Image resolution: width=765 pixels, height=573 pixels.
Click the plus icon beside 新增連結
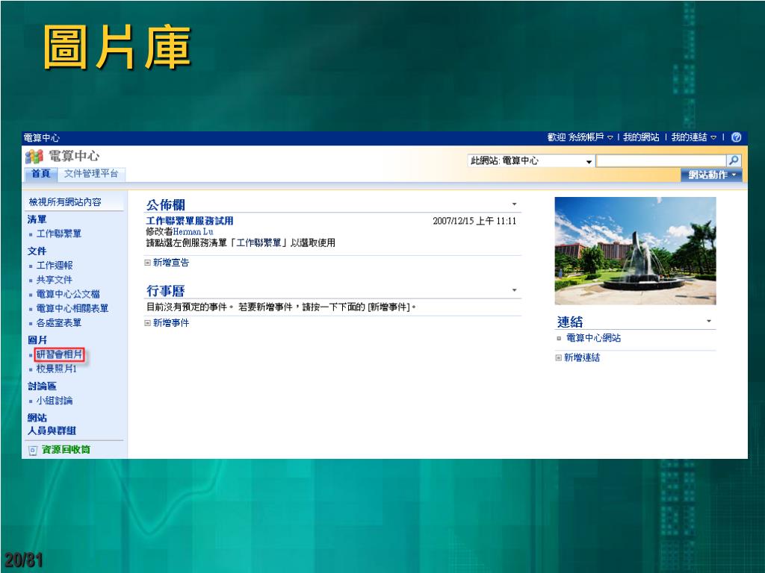click(x=559, y=357)
